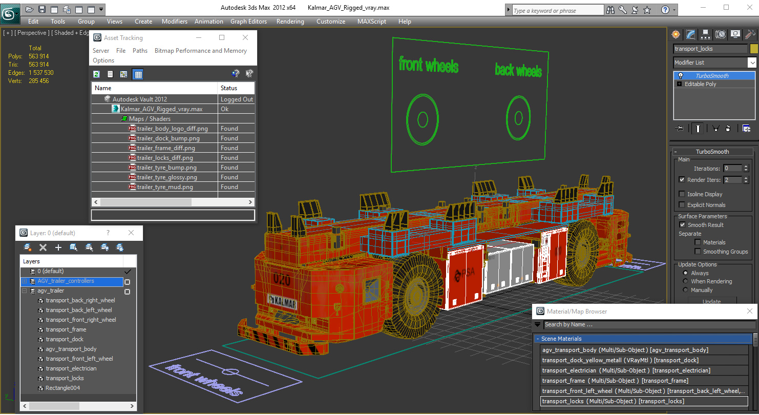The image size is (759, 415).
Task: Enable the Isoline Display checkbox
Action: [682, 194]
